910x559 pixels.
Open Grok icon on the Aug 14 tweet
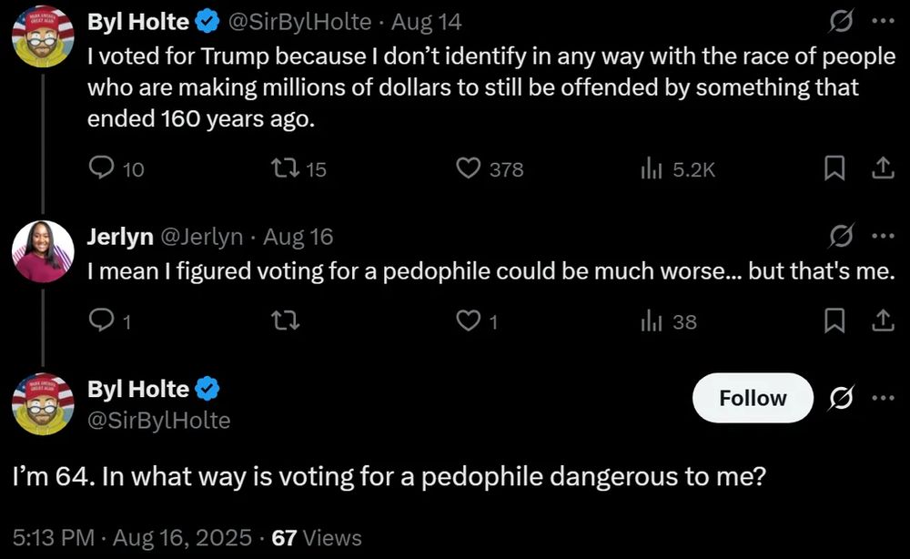tap(841, 22)
